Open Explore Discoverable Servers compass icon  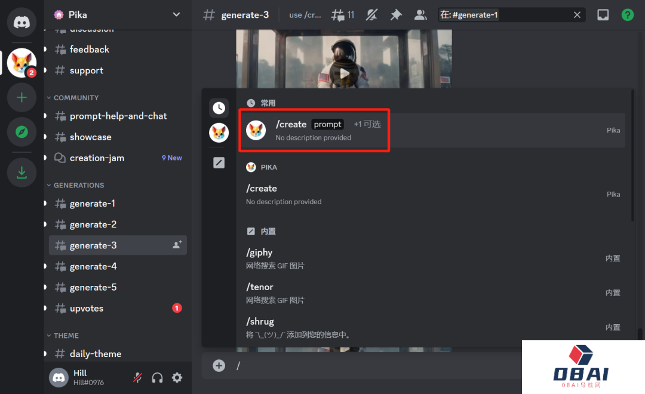pos(22,133)
